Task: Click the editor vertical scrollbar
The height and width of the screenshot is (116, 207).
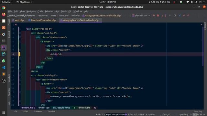Action: click(203, 46)
